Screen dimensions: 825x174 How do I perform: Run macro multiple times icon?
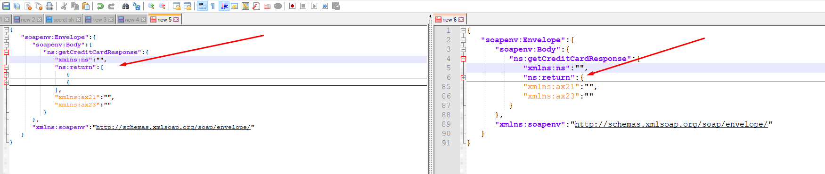[x=325, y=6]
